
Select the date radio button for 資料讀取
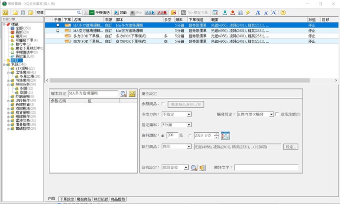[190, 136]
